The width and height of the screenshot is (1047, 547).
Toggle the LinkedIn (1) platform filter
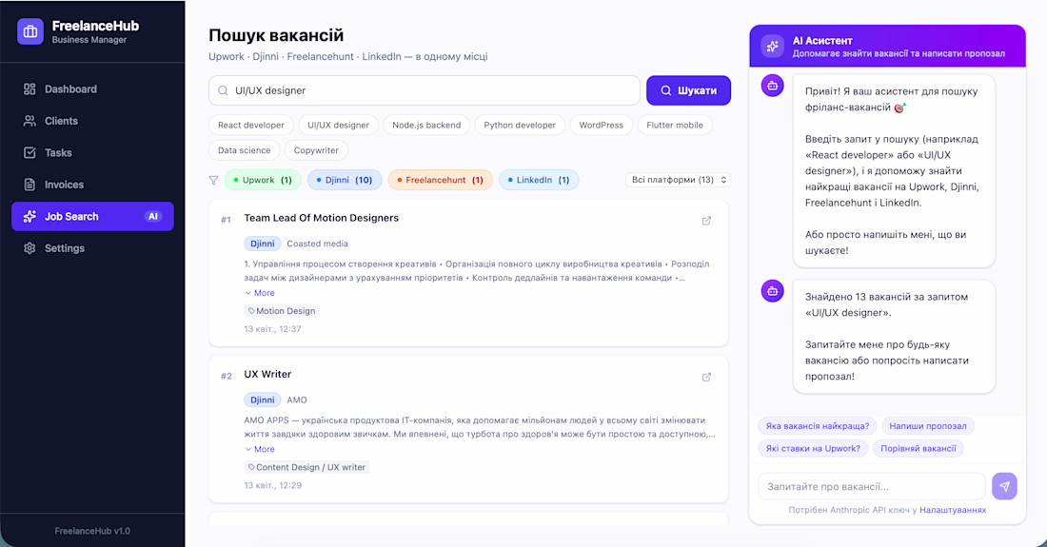(539, 180)
